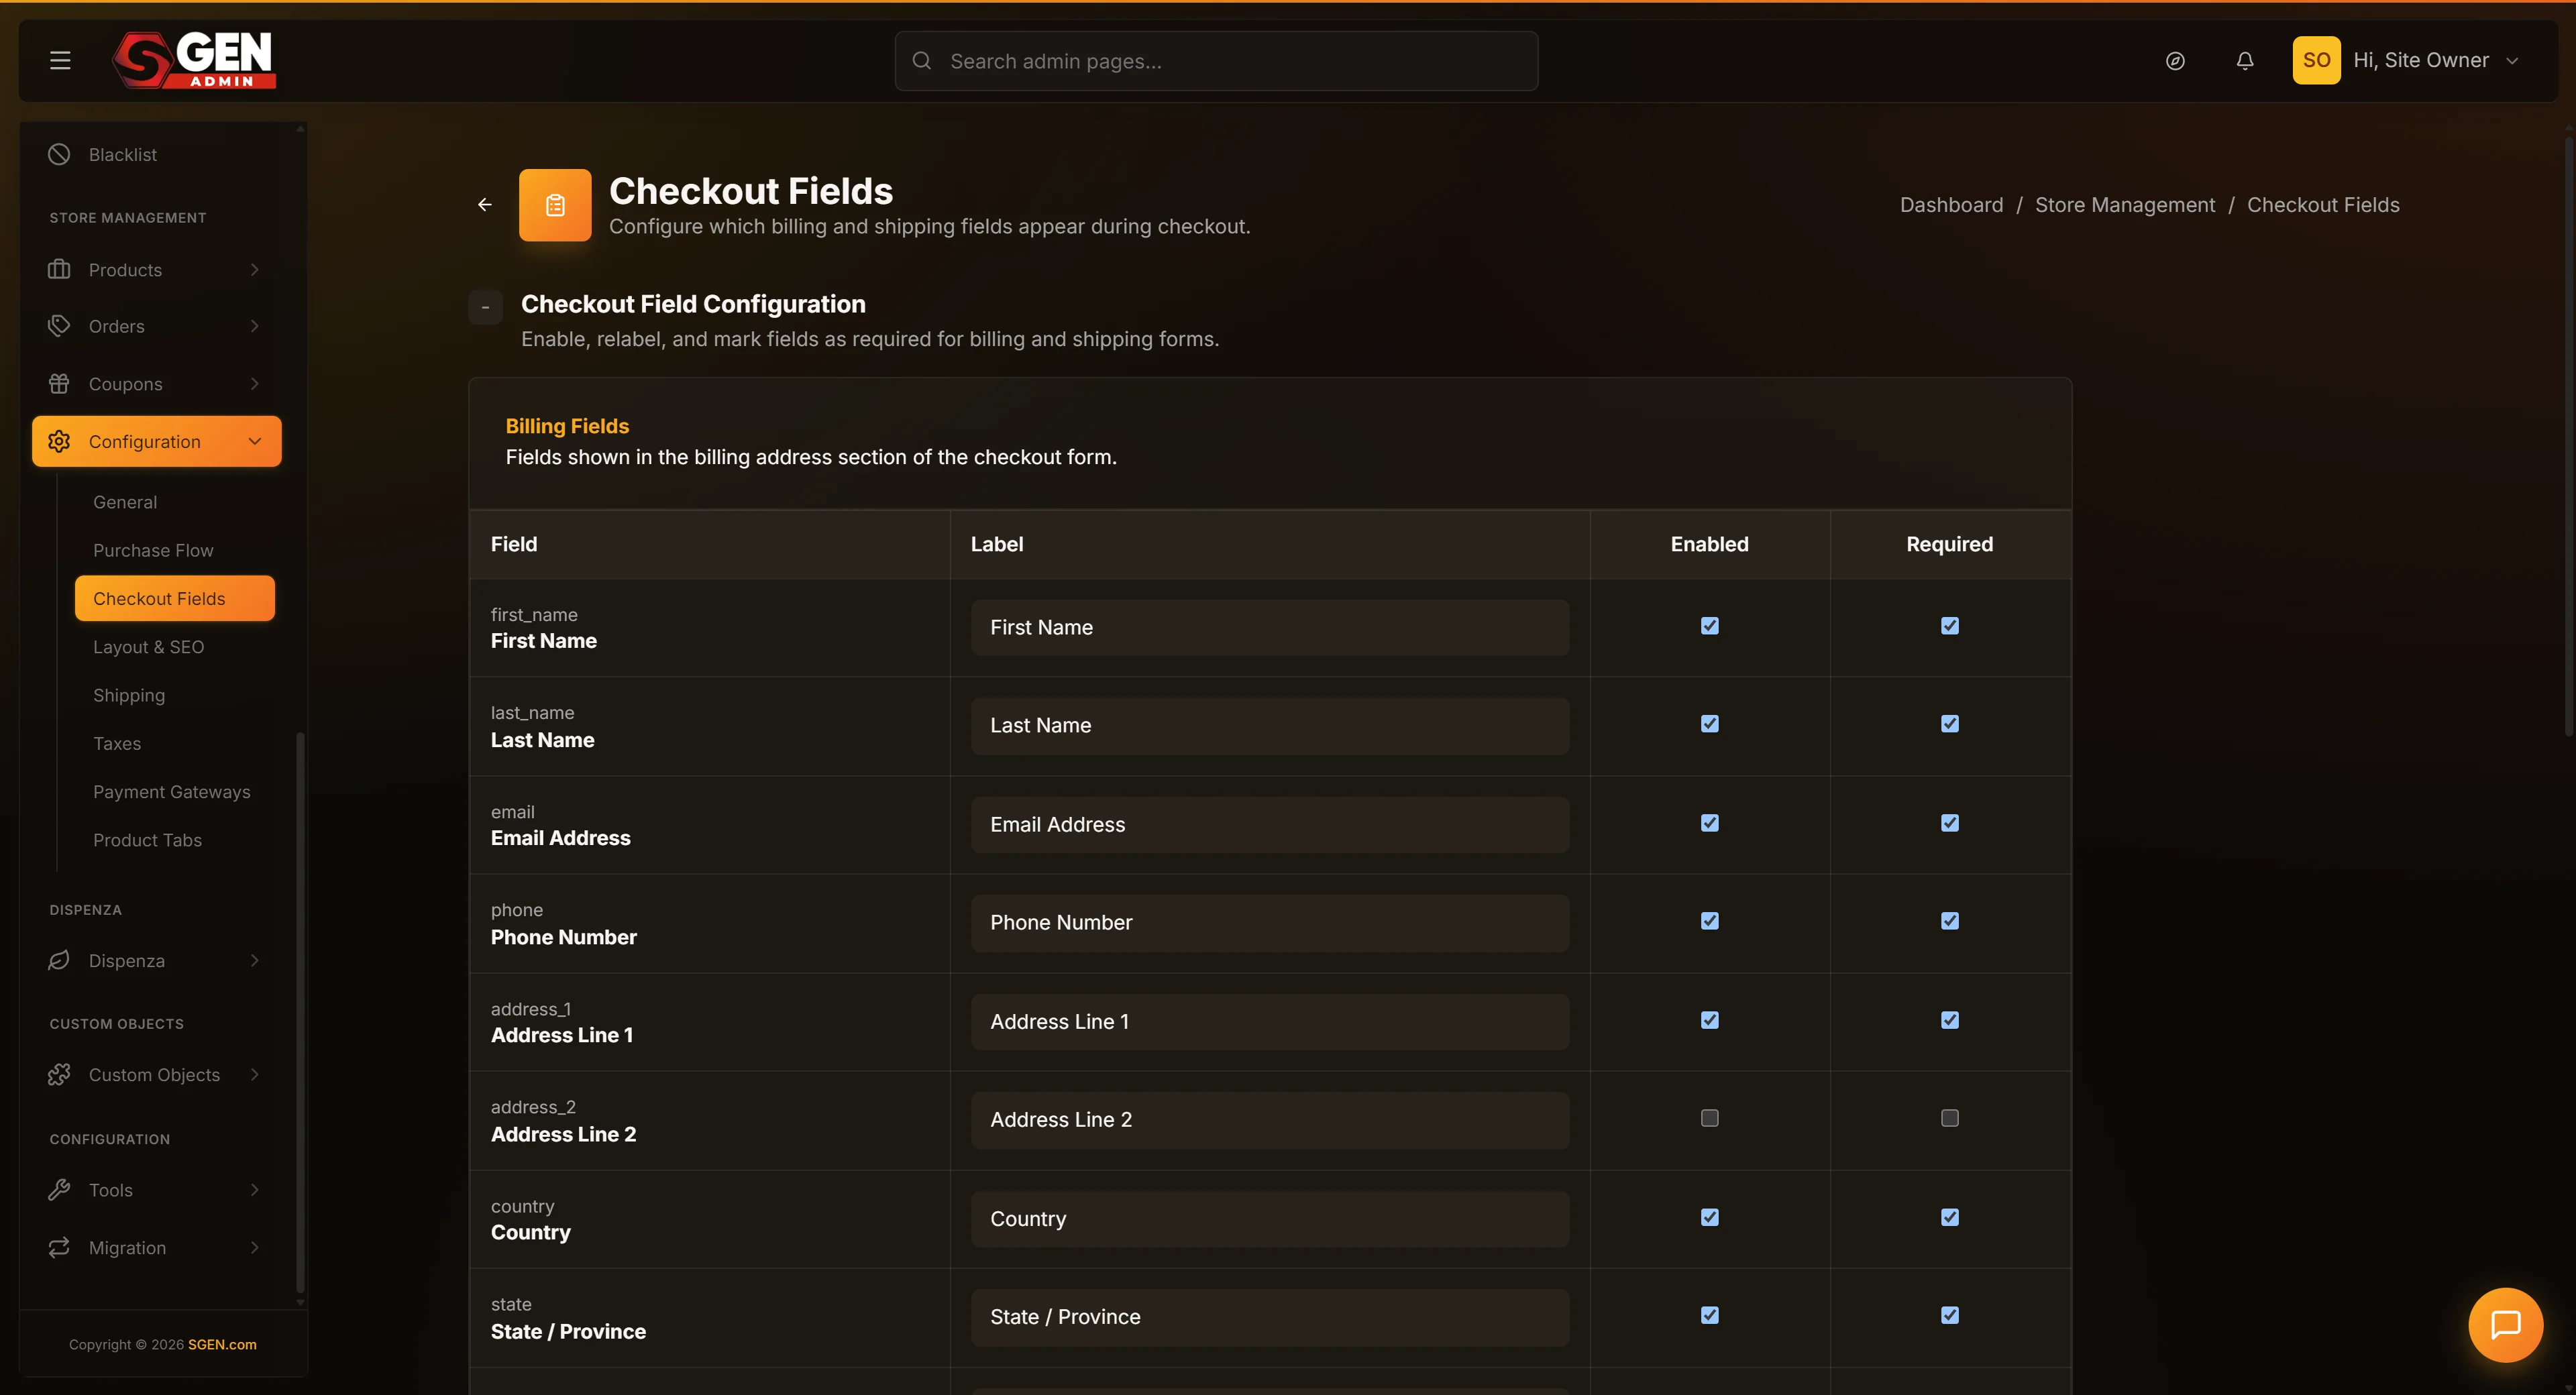The height and width of the screenshot is (1395, 2576).
Task: Follow the Dashboard breadcrumb link
Action: pyautogui.click(x=1951, y=204)
